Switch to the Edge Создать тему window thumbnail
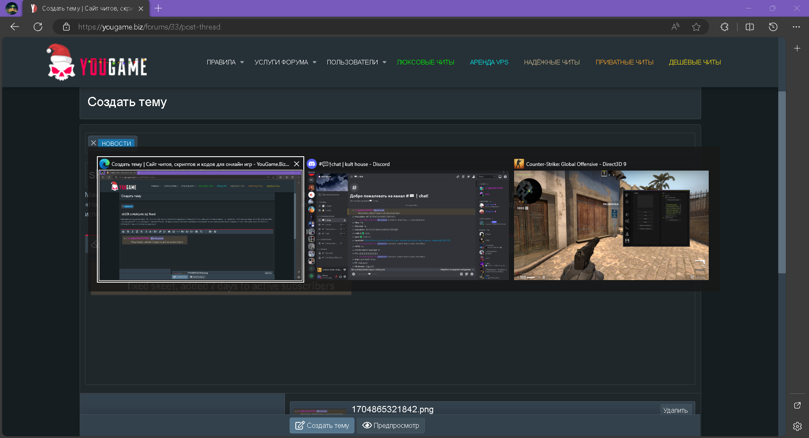This screenshot has height=438, width=809. click(x=201, y=225)
